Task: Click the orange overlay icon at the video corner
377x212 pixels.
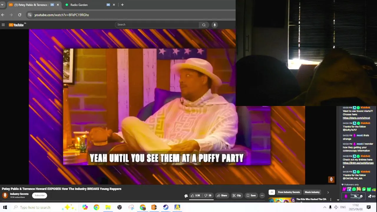Action: (x=331, y=179)
